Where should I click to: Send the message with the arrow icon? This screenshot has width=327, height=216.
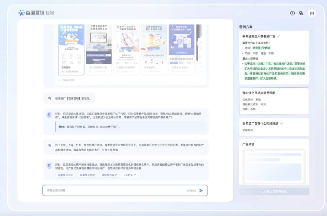point(201,191)
